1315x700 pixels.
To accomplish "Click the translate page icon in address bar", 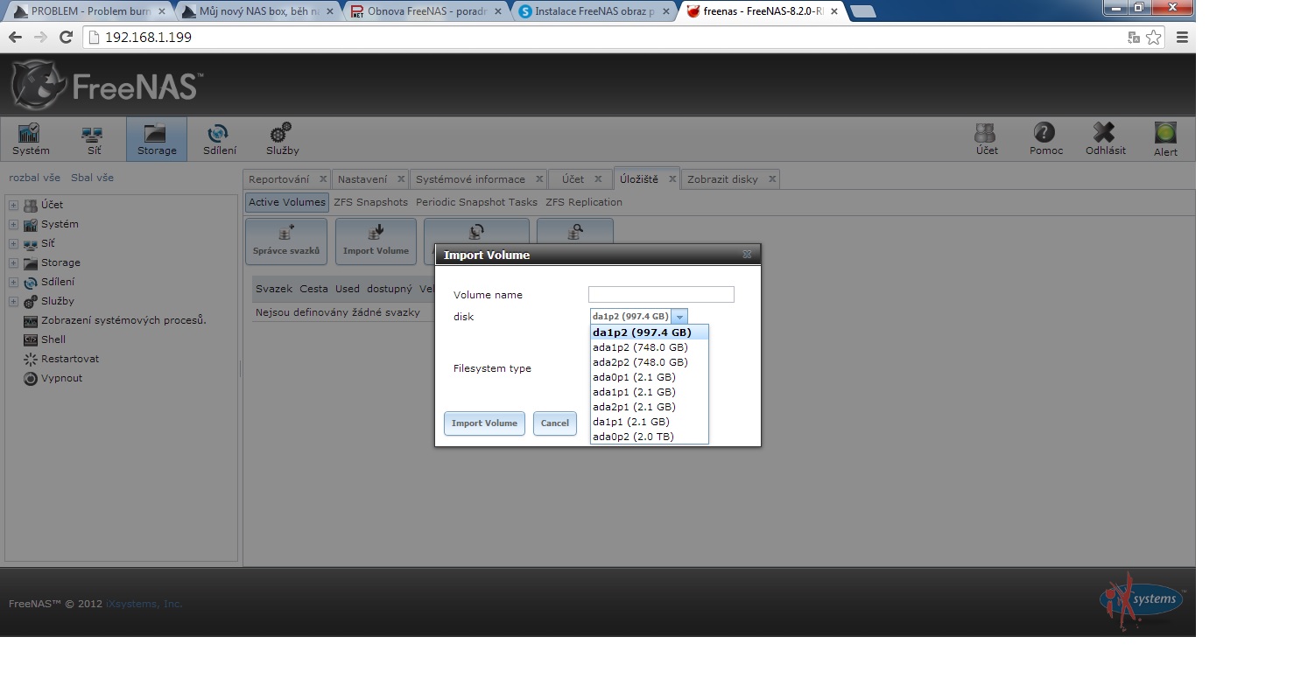I will click(x=1134, y=37).
